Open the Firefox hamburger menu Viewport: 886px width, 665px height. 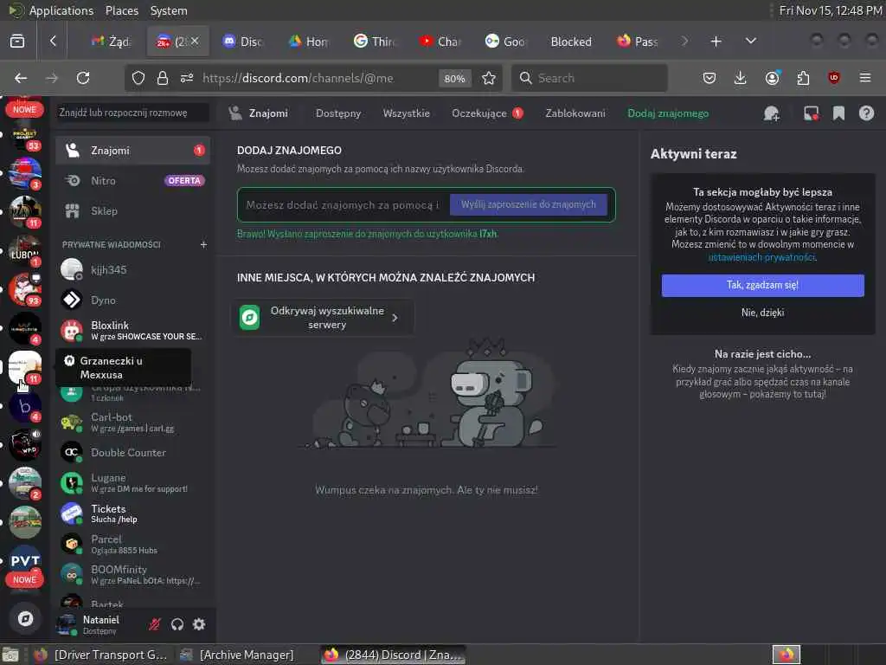coord(865,78)
